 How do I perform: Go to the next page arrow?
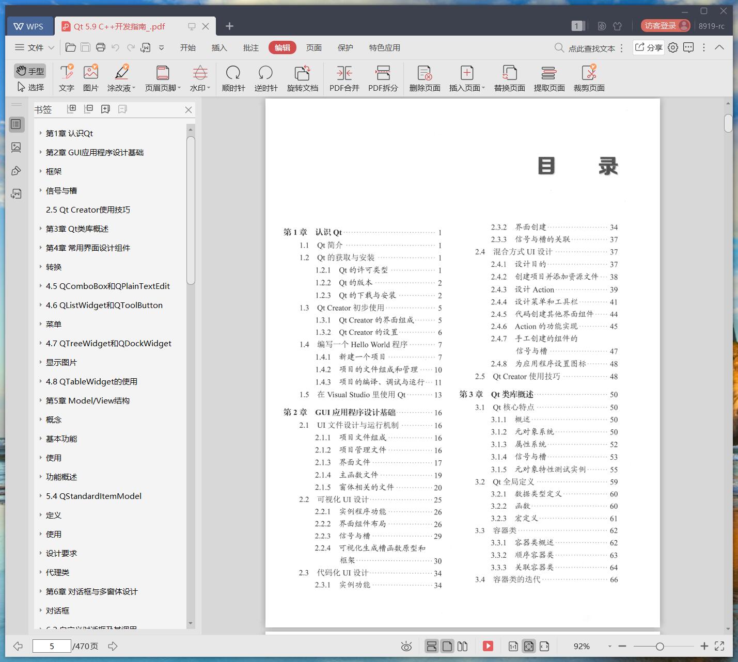pos(113,646)
